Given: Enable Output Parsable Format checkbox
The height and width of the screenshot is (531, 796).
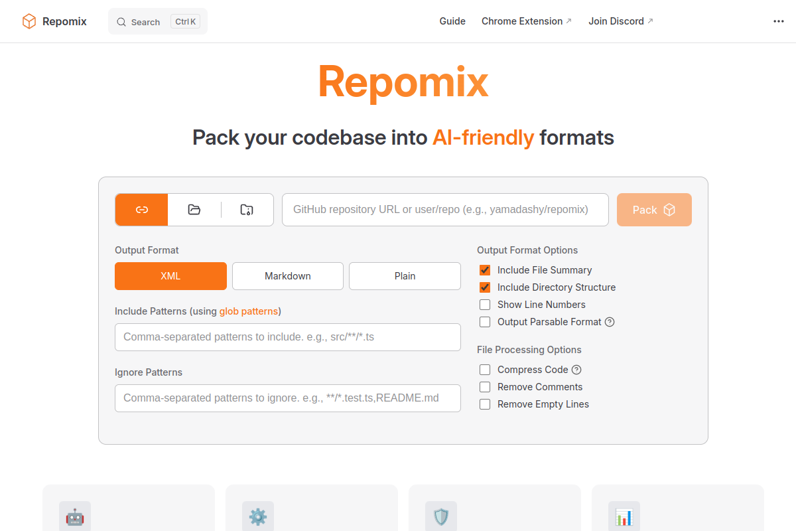Looking at the screenshot, I should [485, 322].
